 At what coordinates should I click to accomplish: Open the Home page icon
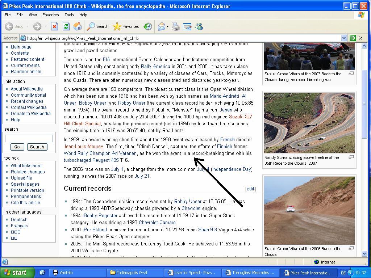tap(78, 26)
